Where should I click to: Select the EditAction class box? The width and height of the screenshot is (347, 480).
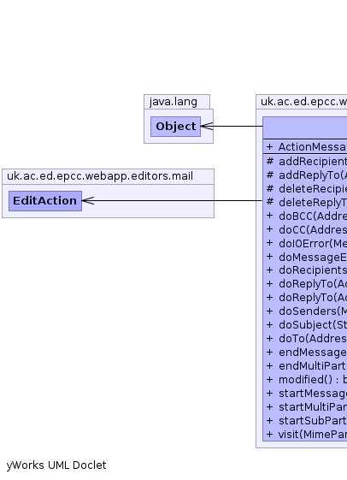tap(45, 201)
